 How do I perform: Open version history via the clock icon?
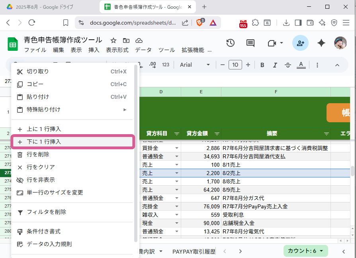tap(230, 43)
